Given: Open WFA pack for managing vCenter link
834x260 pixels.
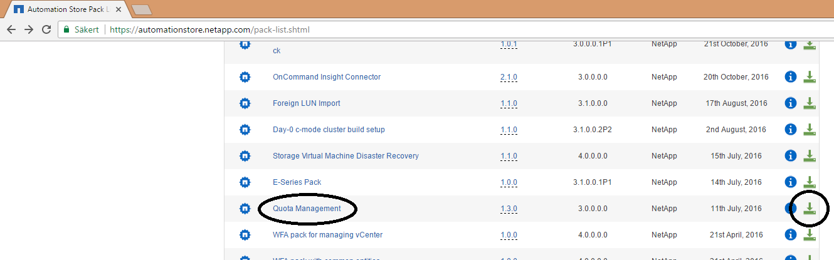Looking at the screenshot, I should [327, 235].
